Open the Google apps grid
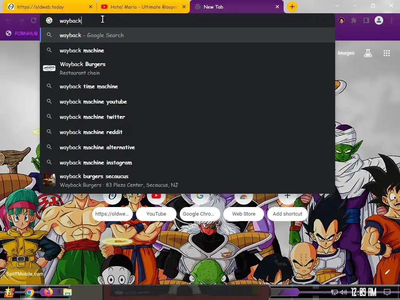Viewport: 400px width, 300px height. click(387, 53)
